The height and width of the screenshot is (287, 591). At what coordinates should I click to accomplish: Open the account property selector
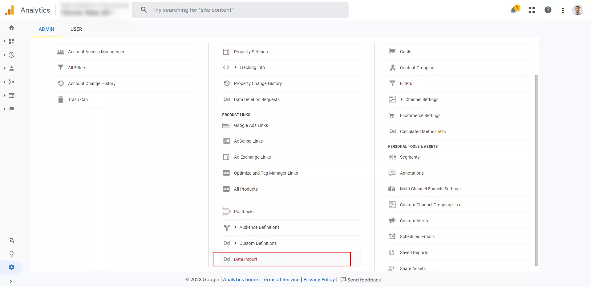pos(95,10)
